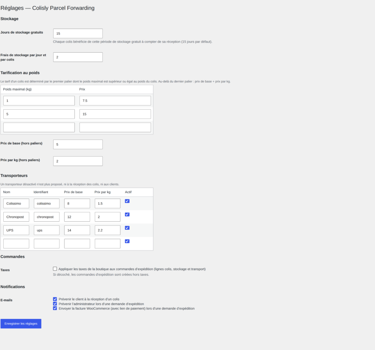375x350 pixels.
Task: Focus the Jours de stockage gratuits field
Action: pyautogui.click(x=78, y=33)
